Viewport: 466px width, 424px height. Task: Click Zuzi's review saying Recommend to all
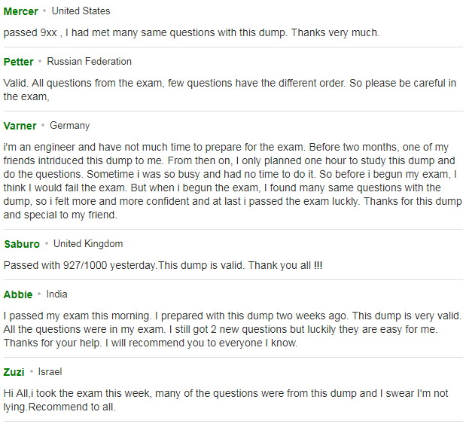tap(226, 400)
